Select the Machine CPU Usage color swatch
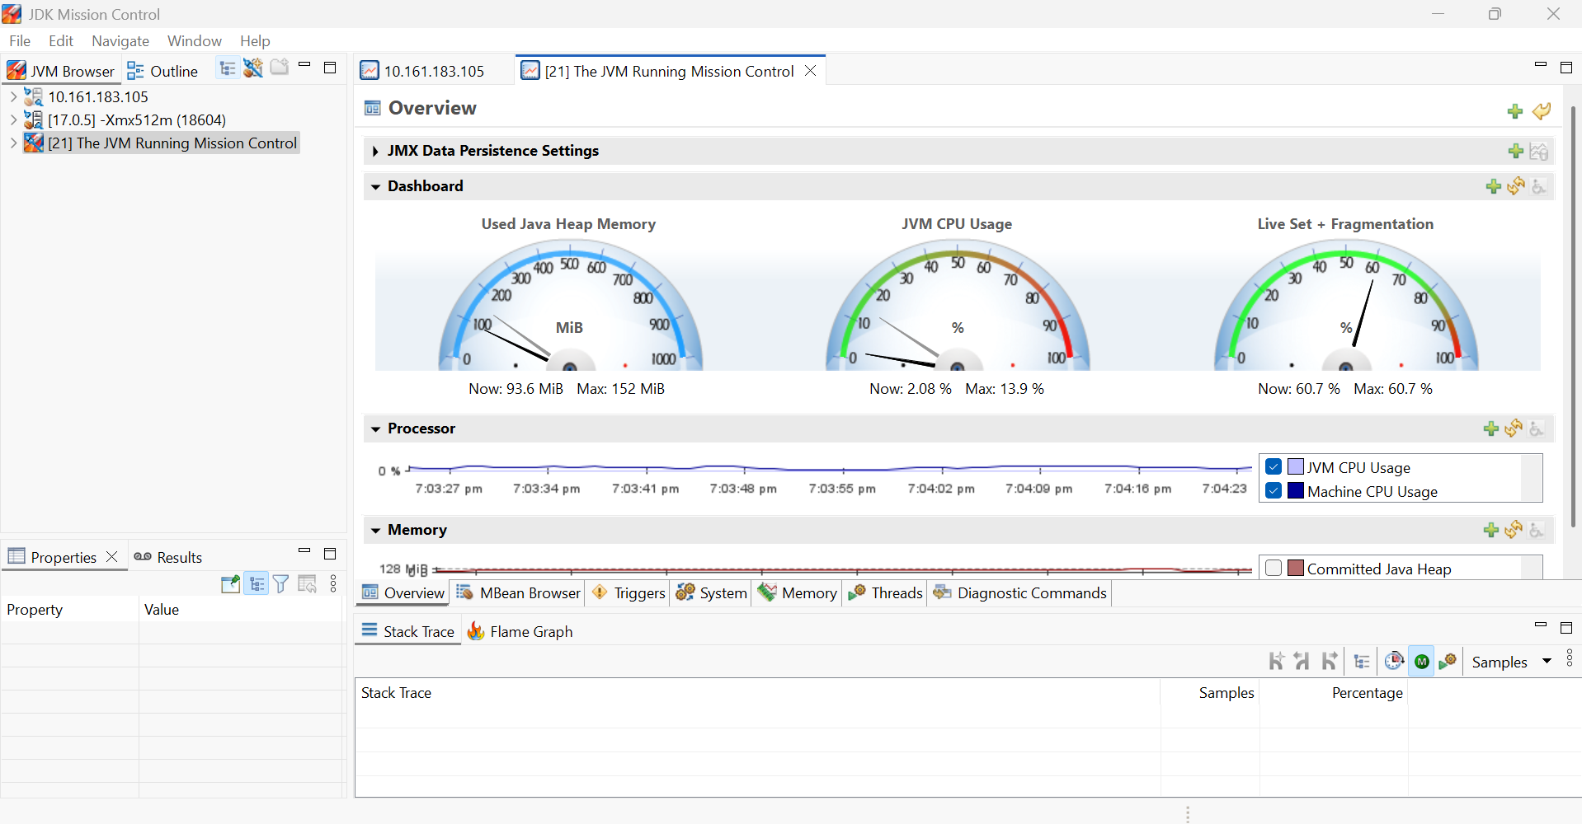Viewport: 1582px width, 824px height. pyautogui.click(x=1295, y=491)
